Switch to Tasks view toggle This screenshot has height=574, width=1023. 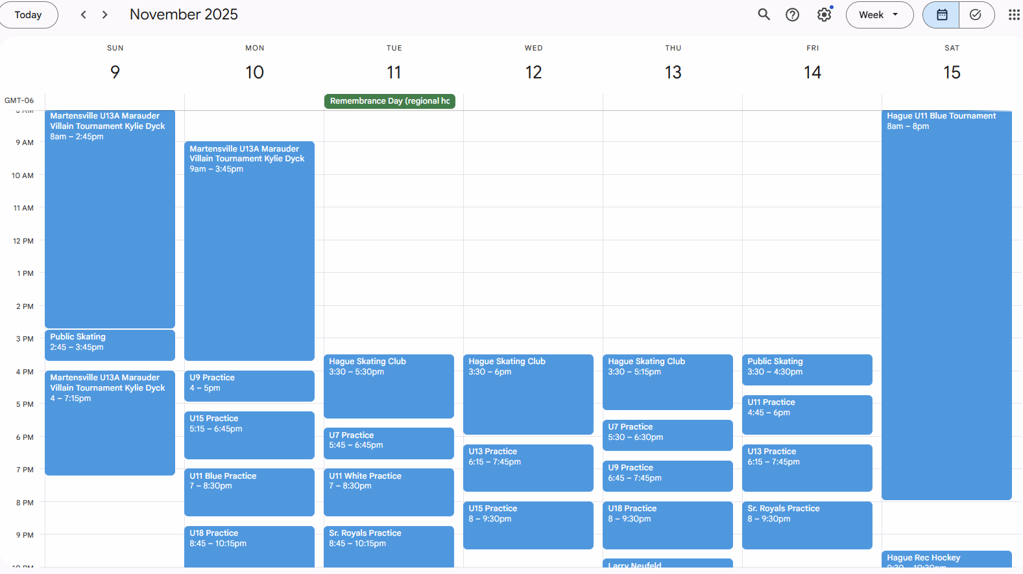tap(976, 15)
